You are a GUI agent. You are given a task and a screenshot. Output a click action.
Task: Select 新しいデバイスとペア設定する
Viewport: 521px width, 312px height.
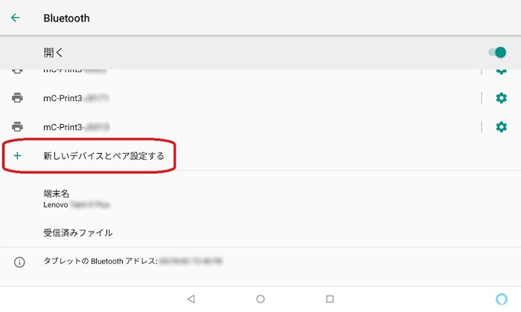click(103, 156)
